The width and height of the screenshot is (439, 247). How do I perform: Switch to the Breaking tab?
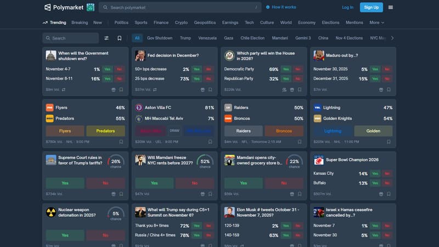pos(80,23)
